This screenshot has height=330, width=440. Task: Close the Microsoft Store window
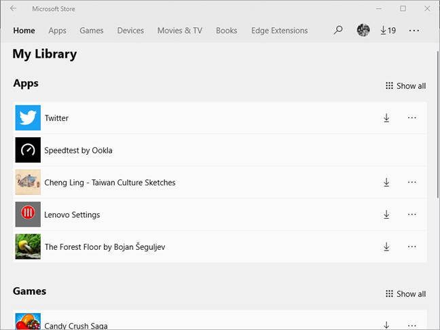point(427,9)
